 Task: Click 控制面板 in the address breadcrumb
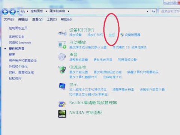[x=37, y=11]
